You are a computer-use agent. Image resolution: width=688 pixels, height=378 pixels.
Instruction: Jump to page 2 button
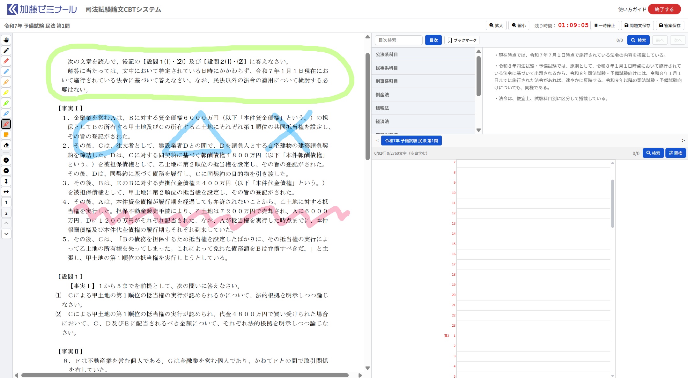(x=6, y=213)
